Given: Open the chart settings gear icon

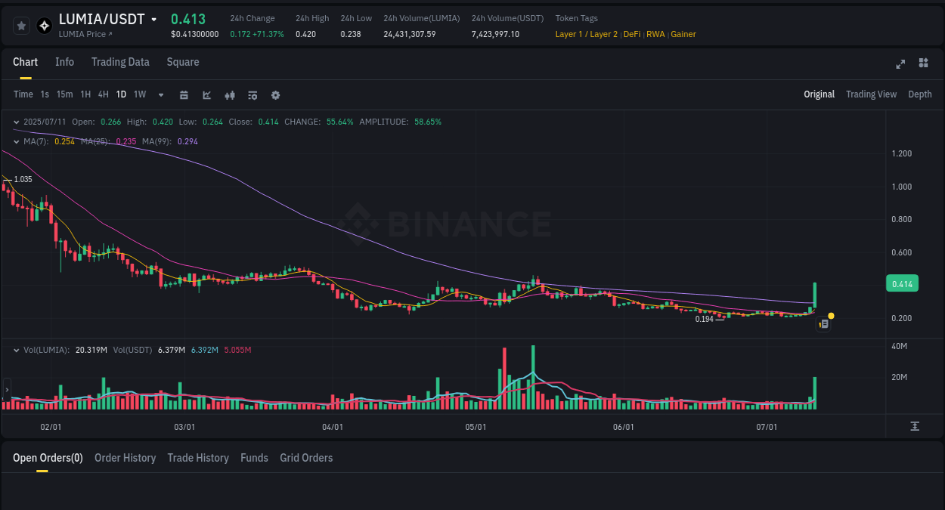Looking at the screenshot, I should (275, 95).
